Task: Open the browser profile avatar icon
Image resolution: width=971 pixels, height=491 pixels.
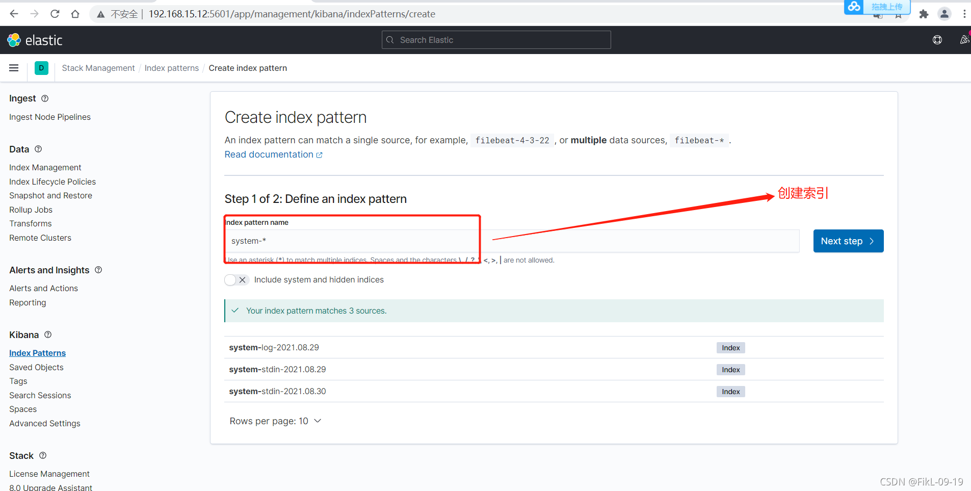Action: tap(944, 14)
